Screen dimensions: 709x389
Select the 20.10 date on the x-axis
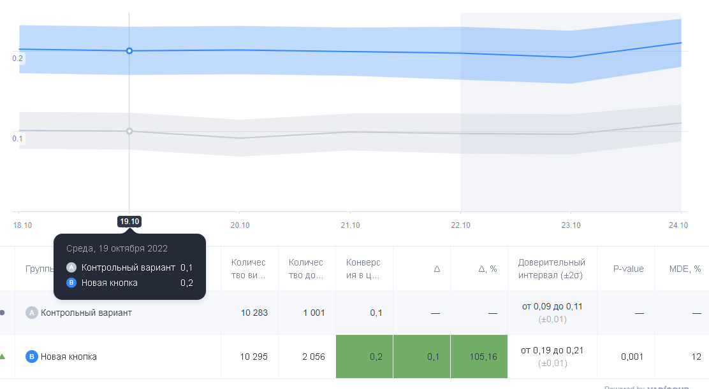240,225
